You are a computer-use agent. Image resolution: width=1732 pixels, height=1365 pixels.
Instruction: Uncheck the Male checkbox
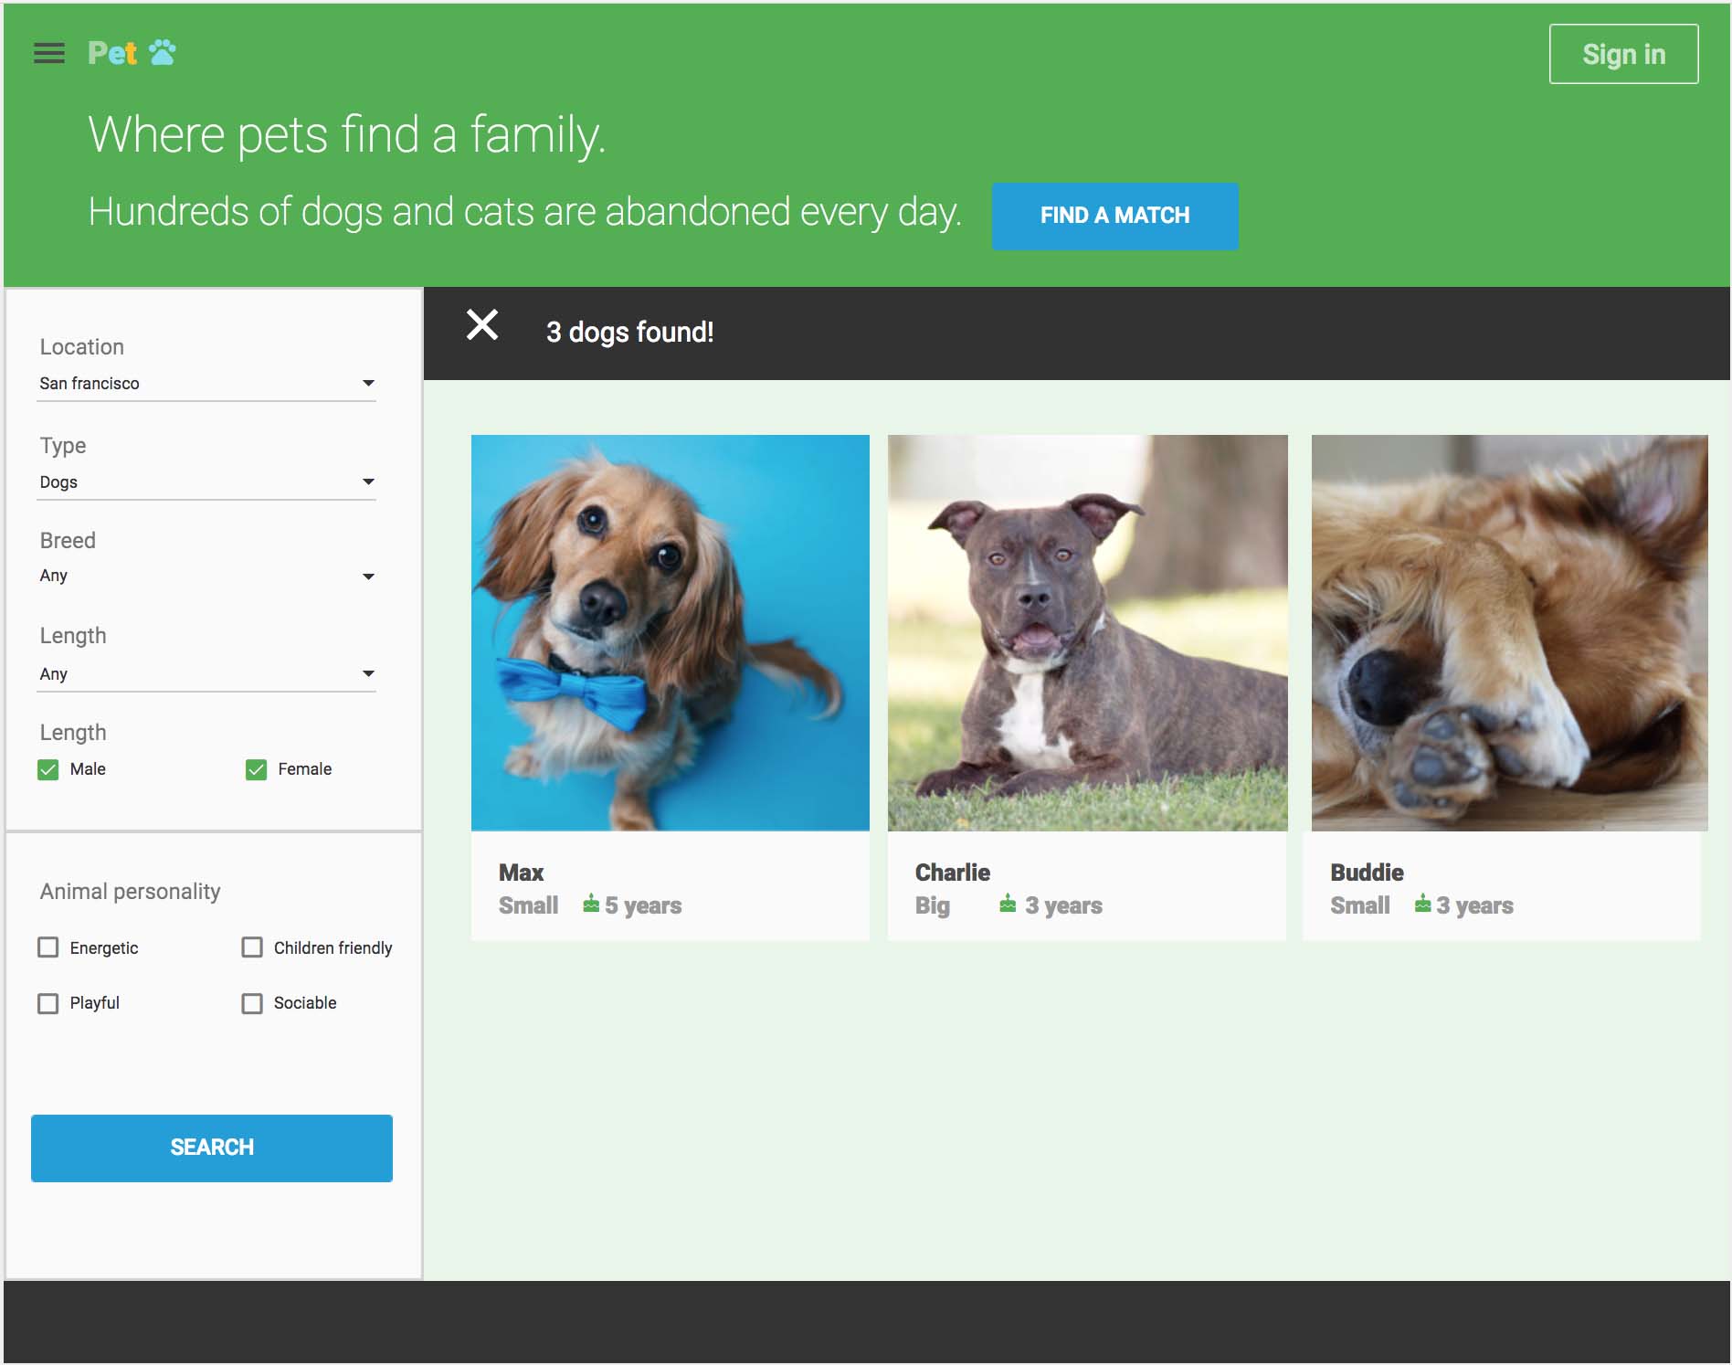pos(48,769)
